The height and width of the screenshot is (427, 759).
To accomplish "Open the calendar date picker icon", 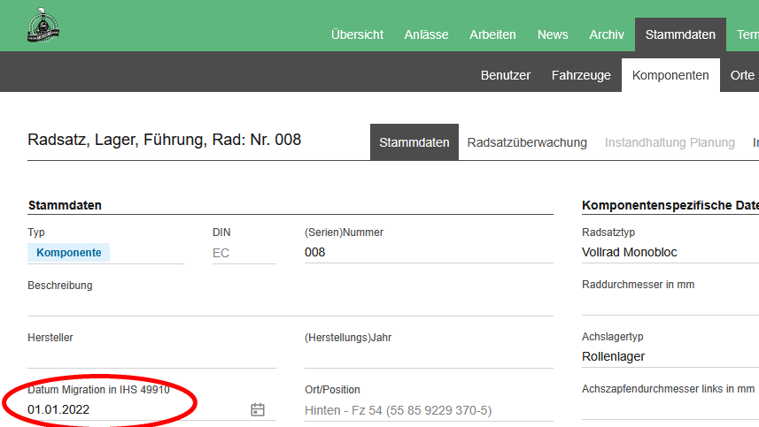I will point(258,409).
